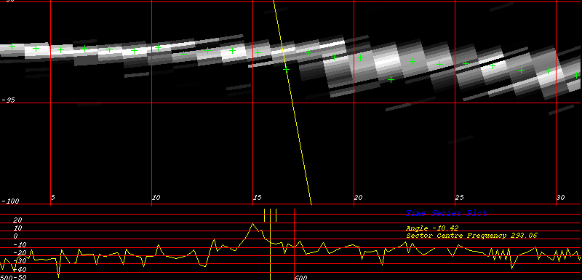The width and height of the screenshot is (582, 280).
Task: Click the -95 bearing axis label
Action: [8, 100]
